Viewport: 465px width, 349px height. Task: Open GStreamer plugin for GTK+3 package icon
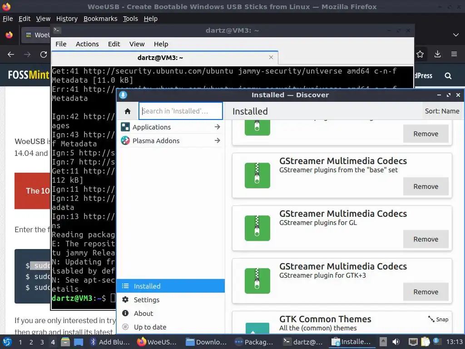pyautogui.click(x=257, y=281)
